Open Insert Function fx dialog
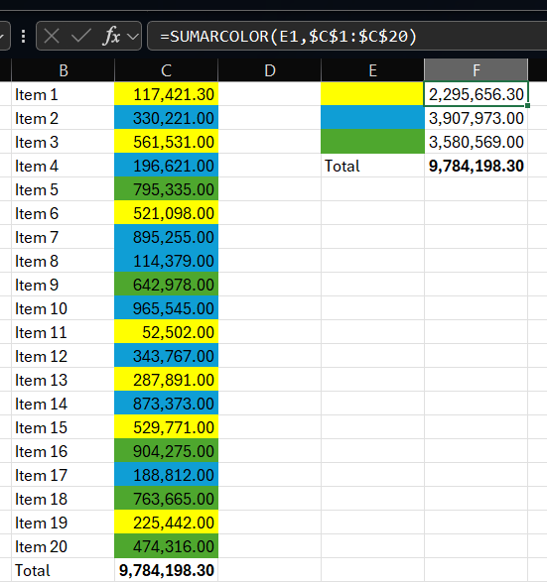Viewport: 547px width, 582px height. click(x=111, y=36)
